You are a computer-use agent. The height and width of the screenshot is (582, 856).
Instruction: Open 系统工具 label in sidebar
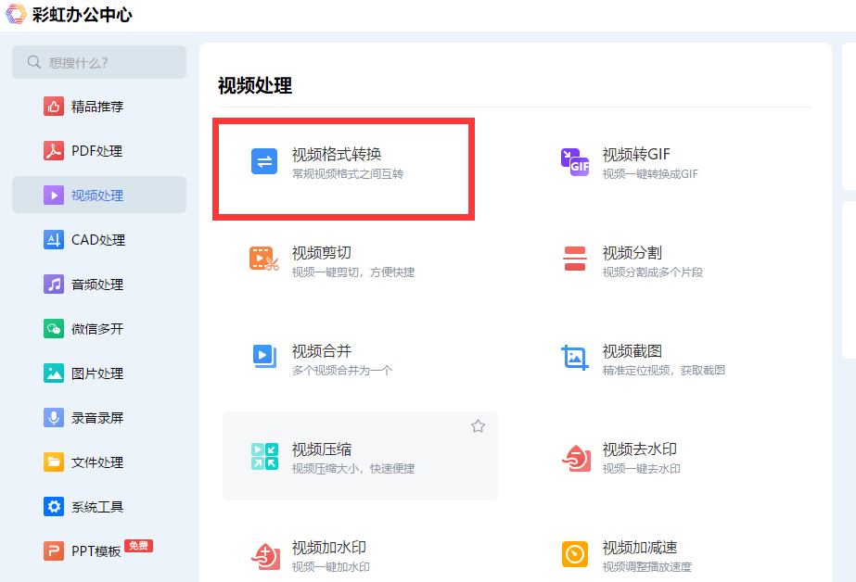[97, 507]
